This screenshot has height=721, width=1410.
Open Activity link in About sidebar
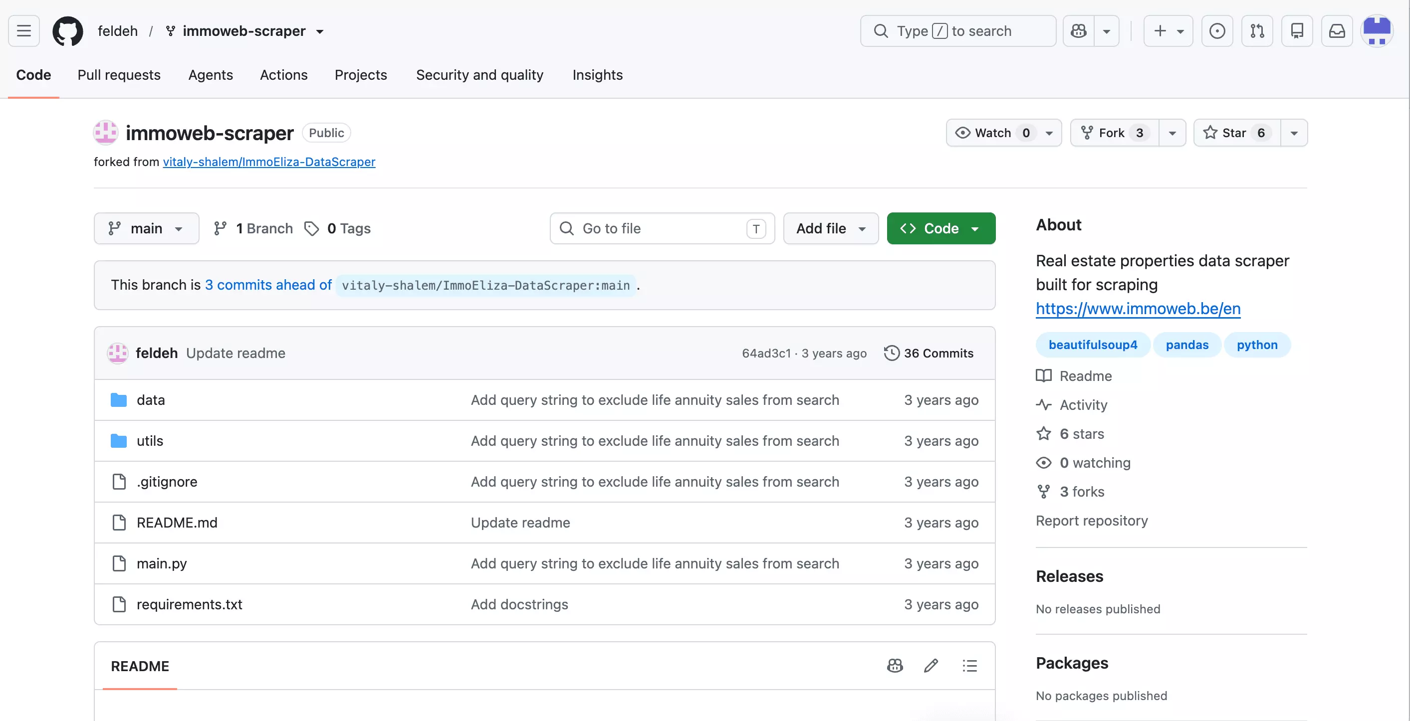(x=1071, y=405)
